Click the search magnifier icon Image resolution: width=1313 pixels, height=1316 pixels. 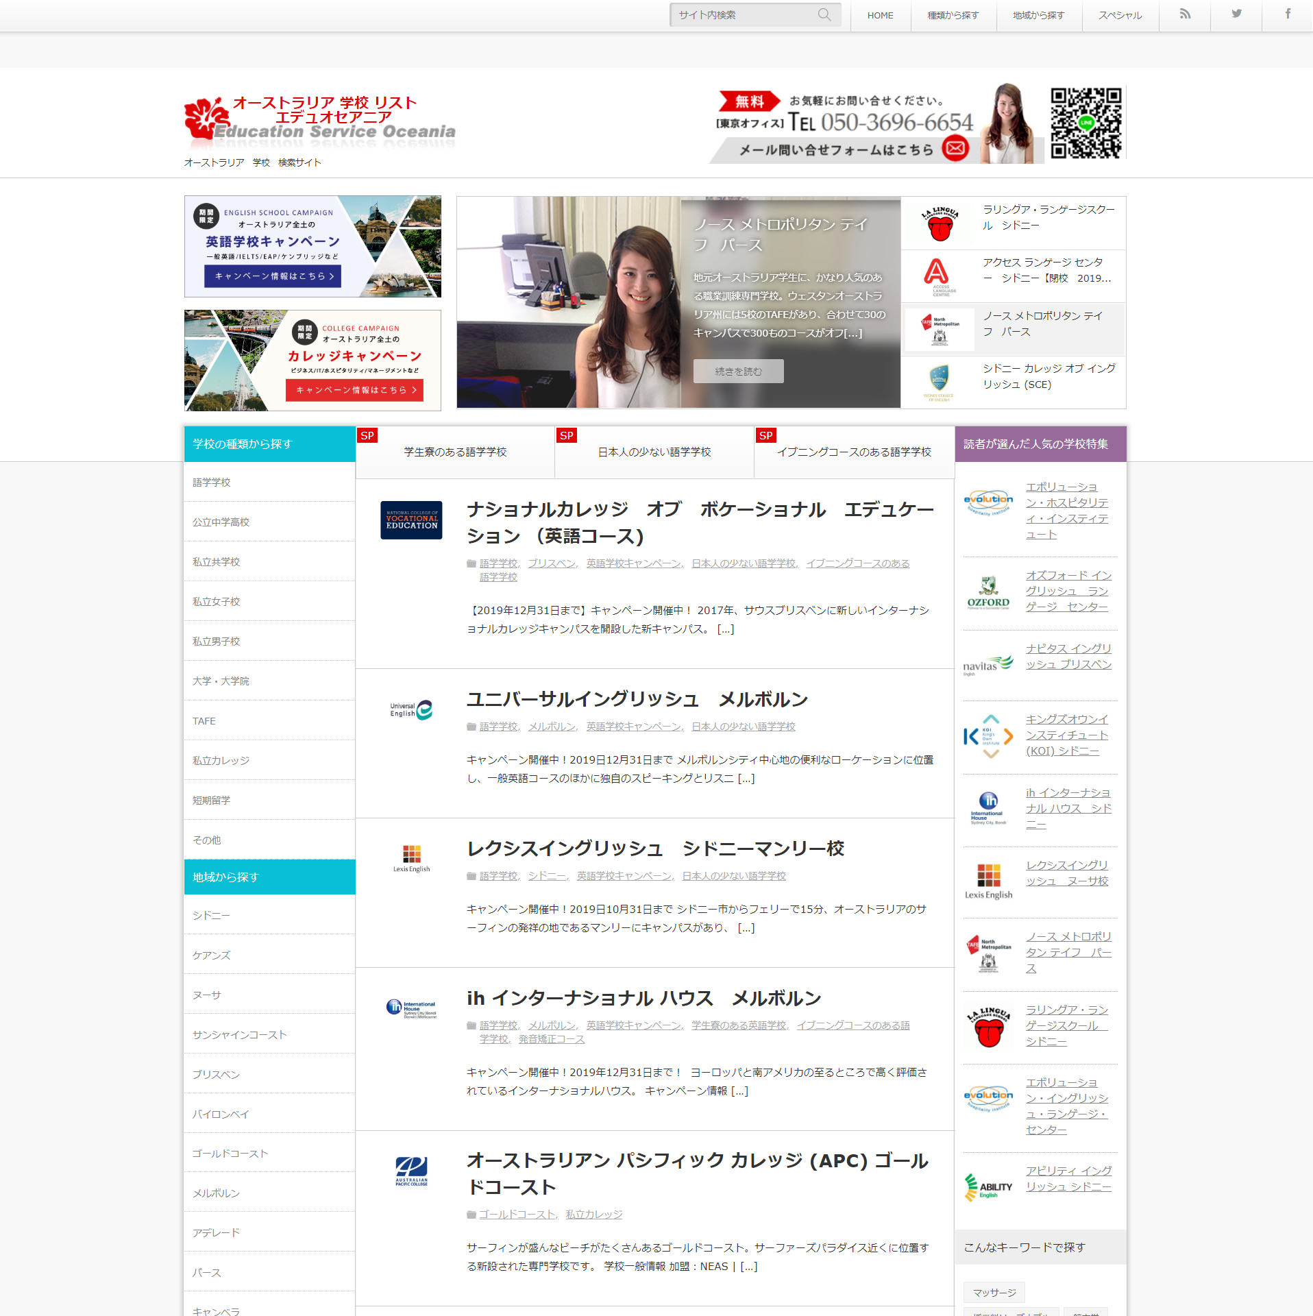[x=824, y=15]
